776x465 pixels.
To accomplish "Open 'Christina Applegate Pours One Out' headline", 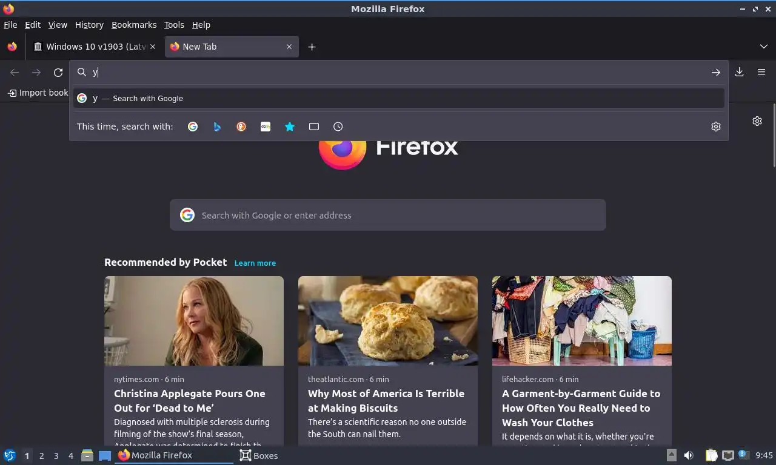I will pos(190,401).
